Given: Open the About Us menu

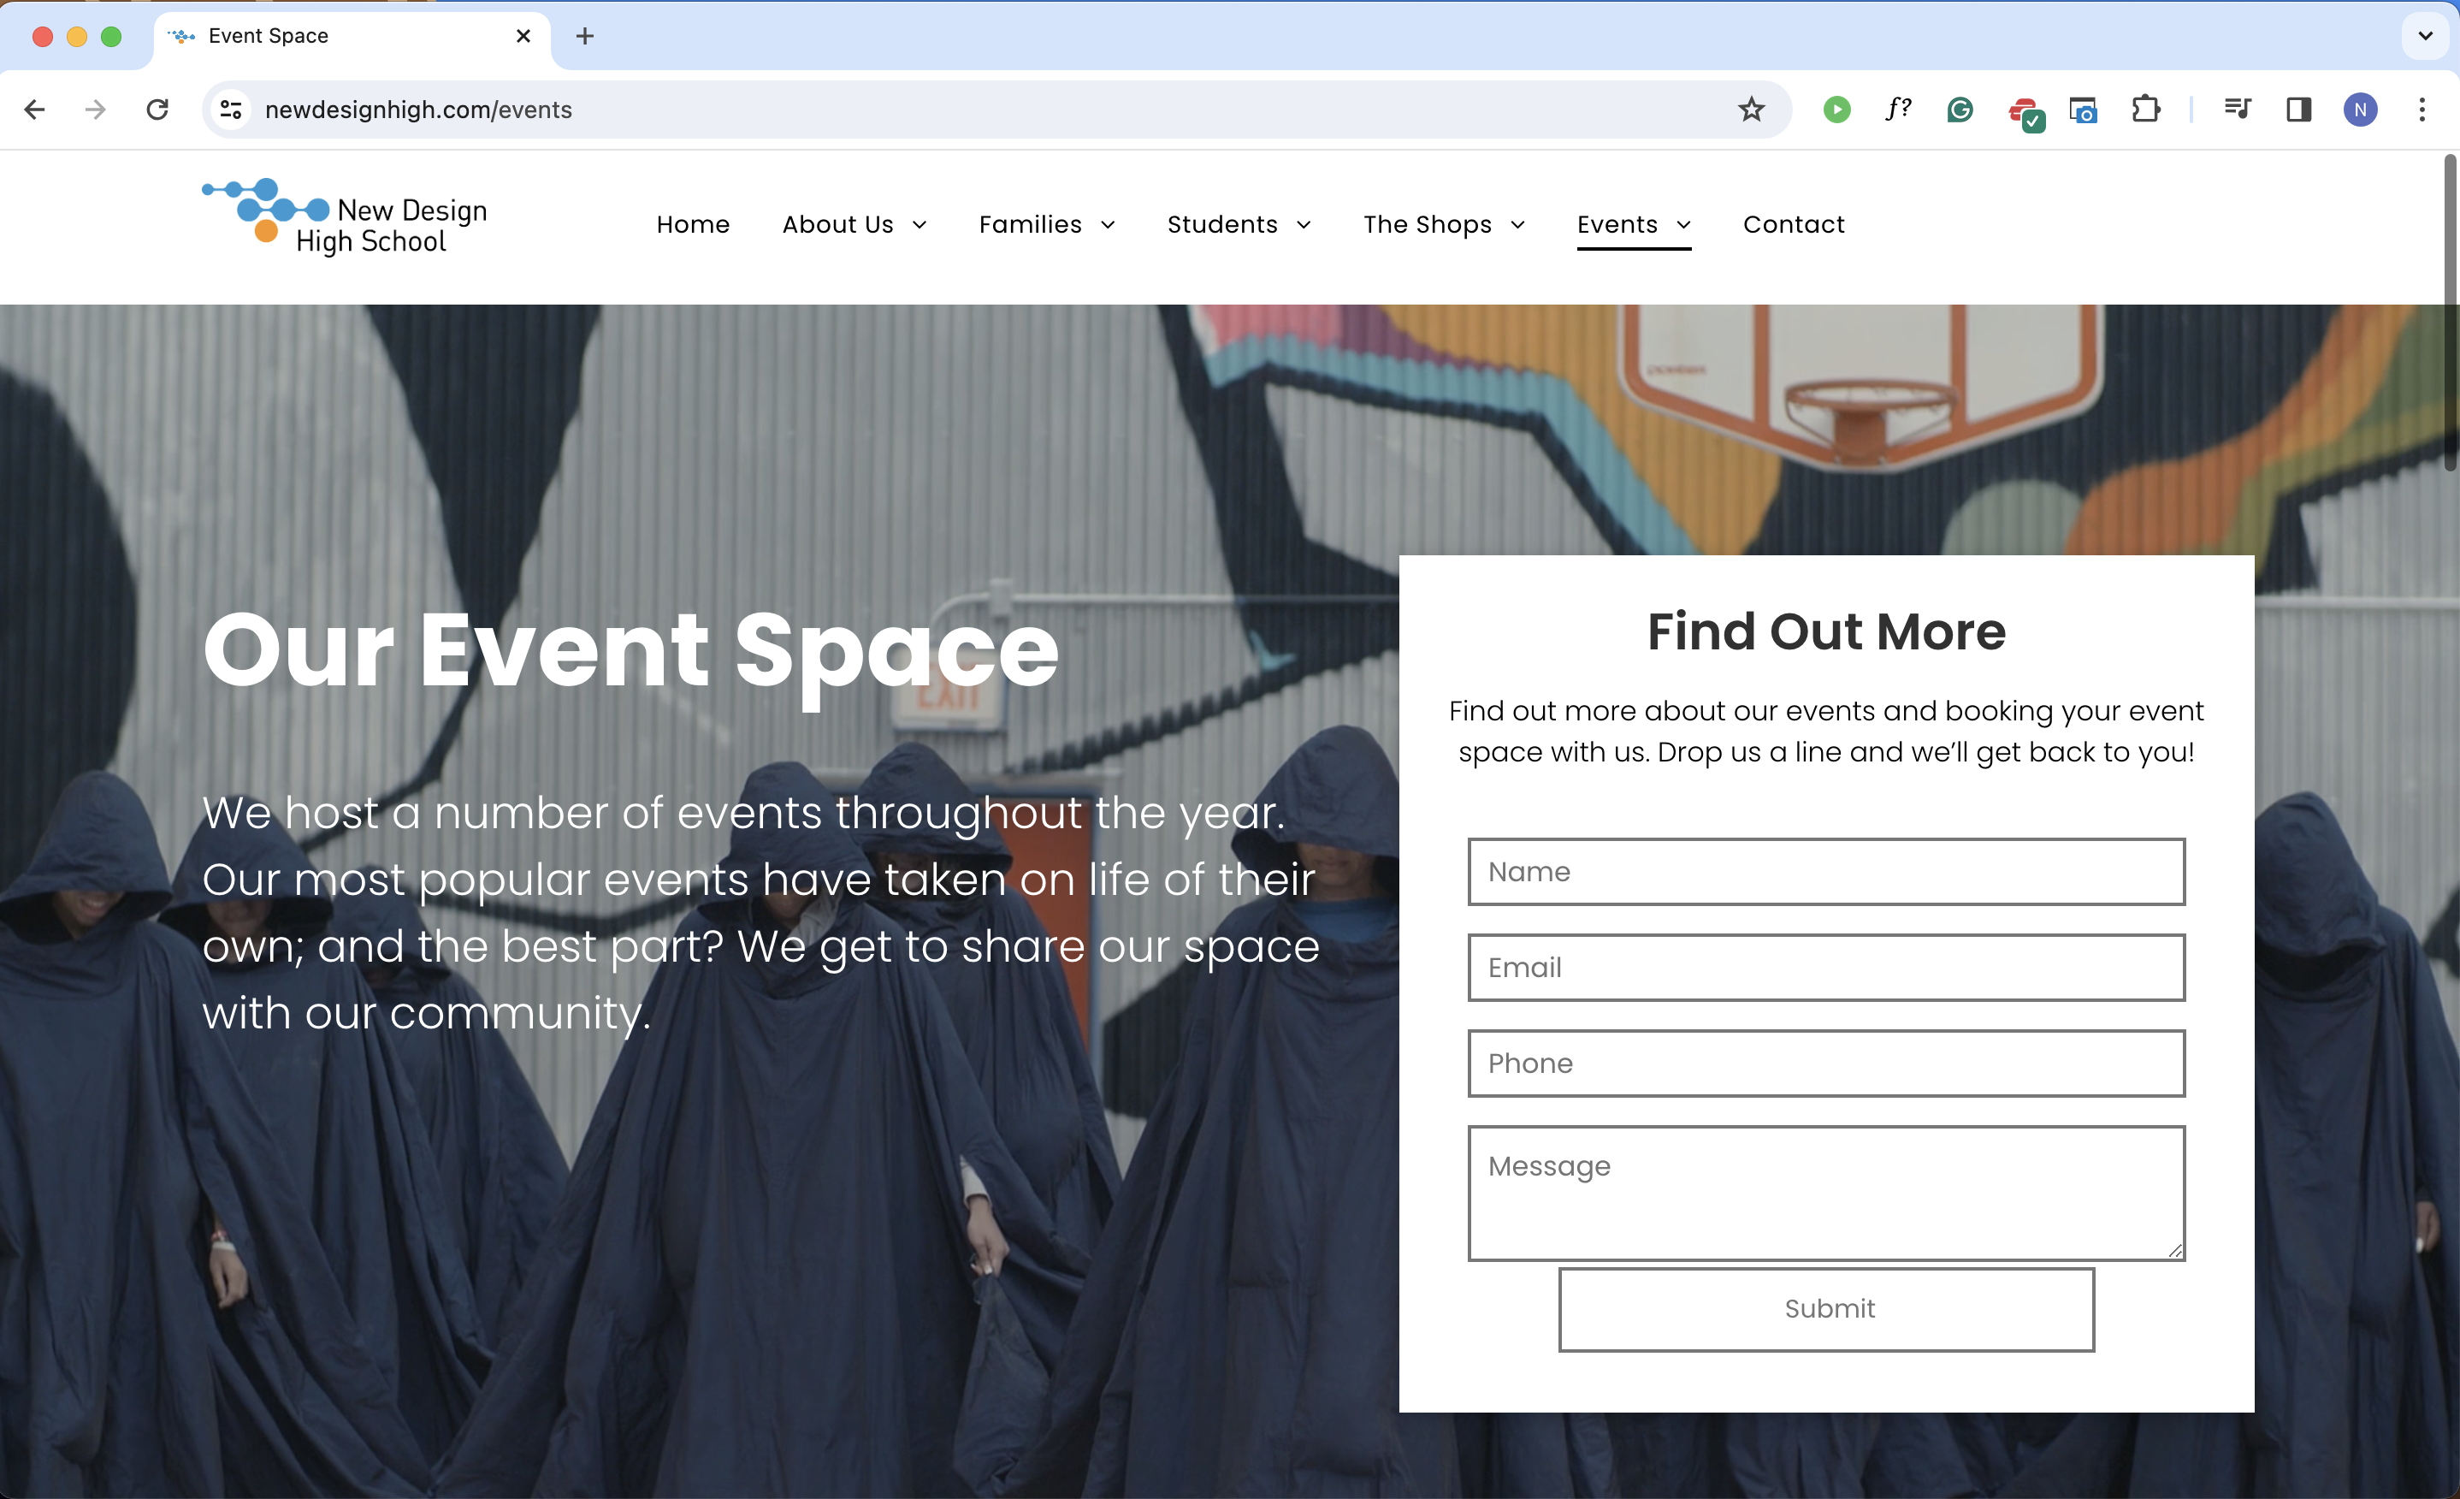Looking at the screenshot, I should [837, 225].
